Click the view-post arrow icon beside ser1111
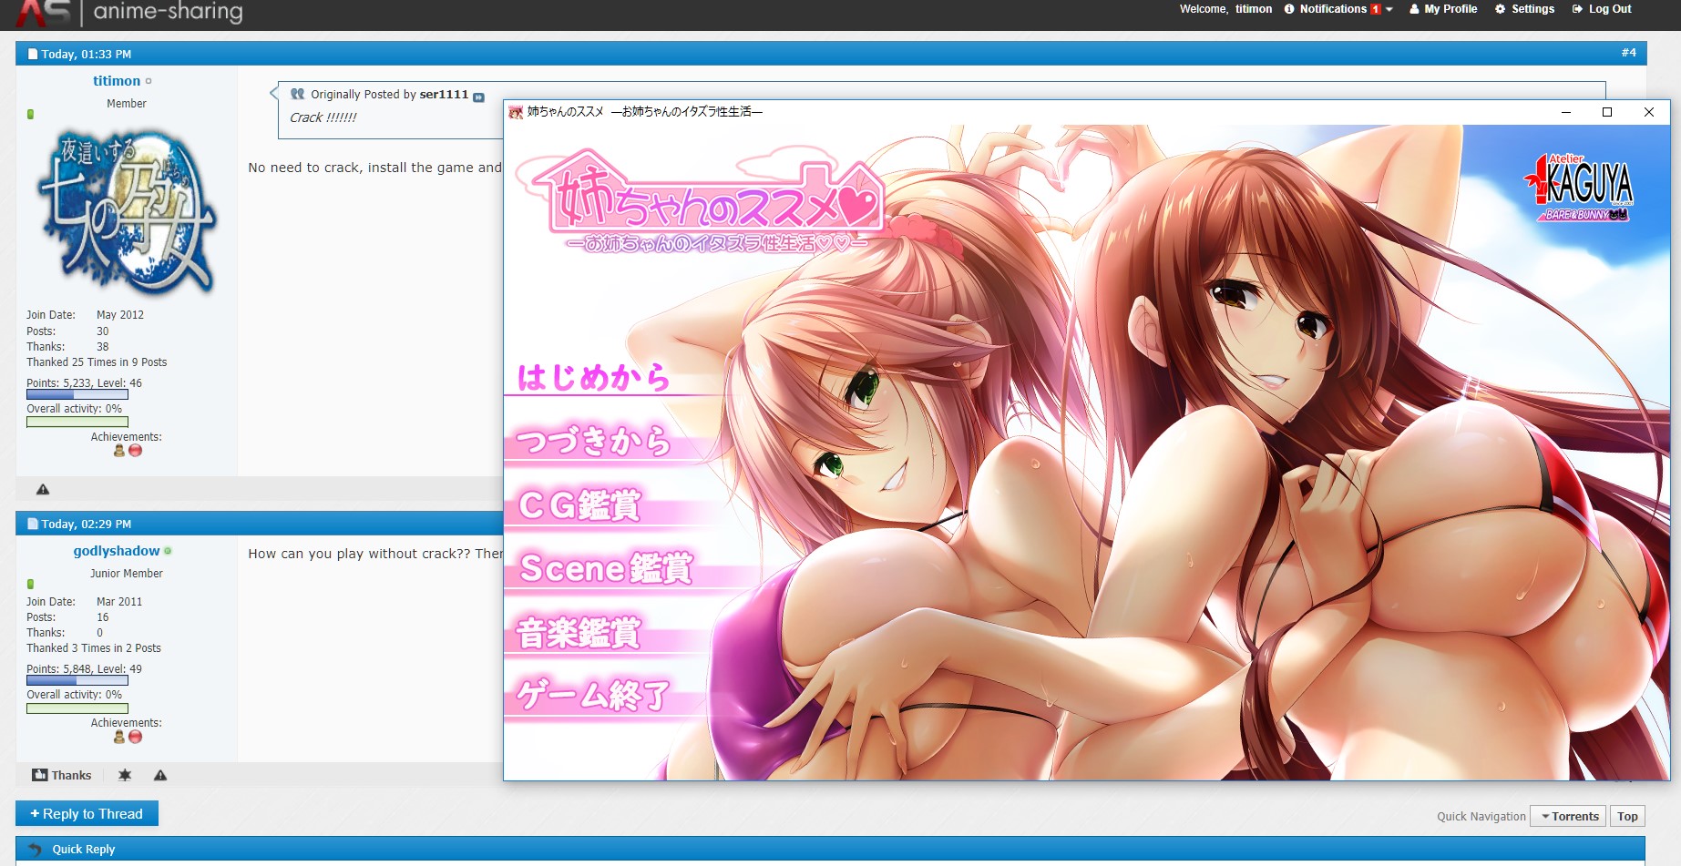 pos(478,97)
